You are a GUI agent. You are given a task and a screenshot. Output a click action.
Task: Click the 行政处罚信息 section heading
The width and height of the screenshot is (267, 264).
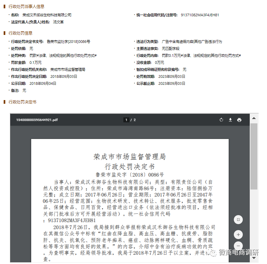coord(21,33)
